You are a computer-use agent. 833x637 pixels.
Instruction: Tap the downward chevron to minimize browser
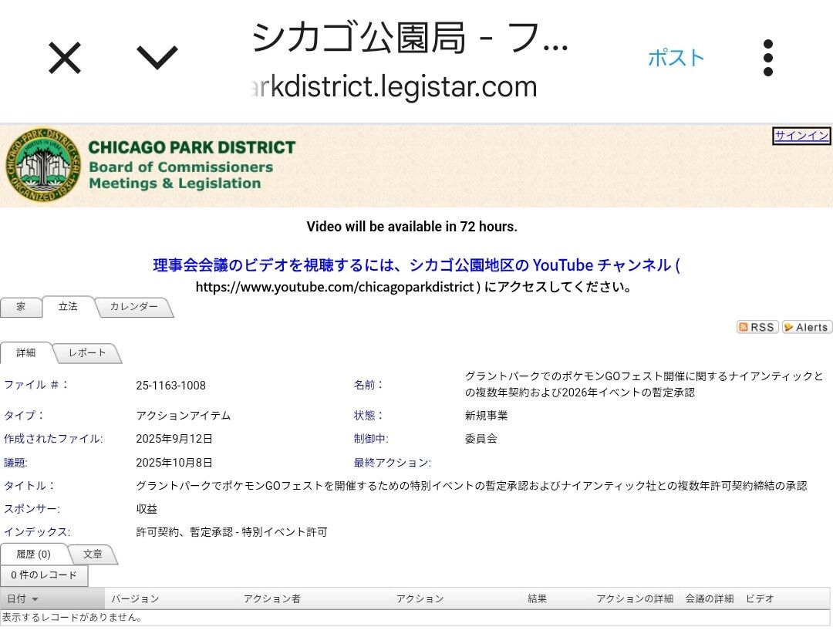point(157,57)
